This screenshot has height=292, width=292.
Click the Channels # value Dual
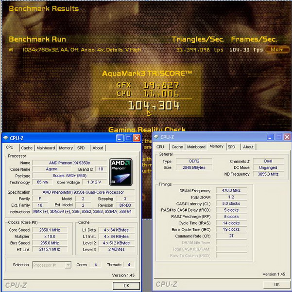268,161
